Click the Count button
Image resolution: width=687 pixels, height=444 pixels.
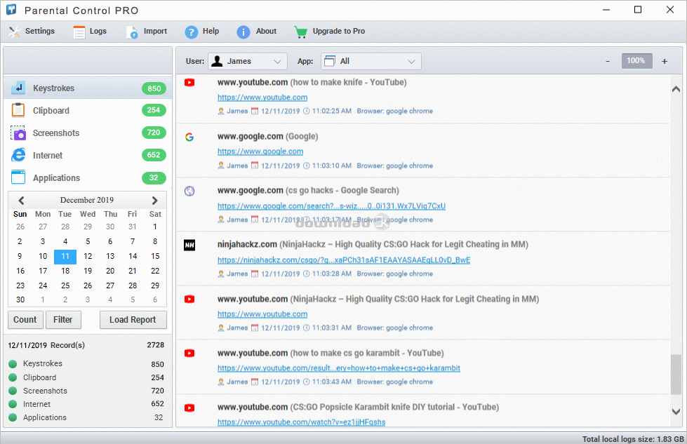point(25,320)
